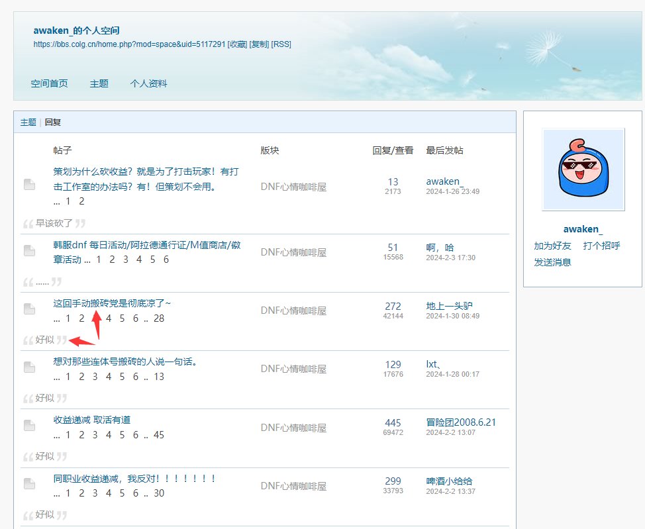Click thread icon beside 这回手动搬砖党 post

coord(29,309)
